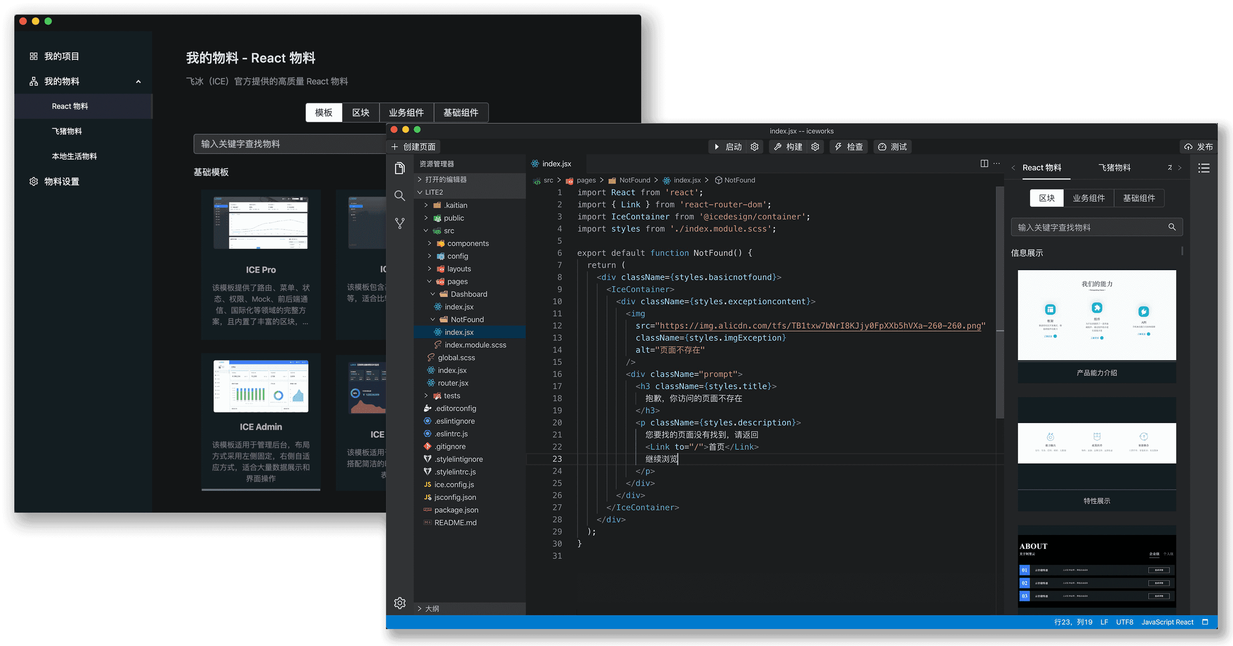The image size is (1233, 646).
Task: Click the 特性展示 block thumbnail
Action: coord(1096,443)
